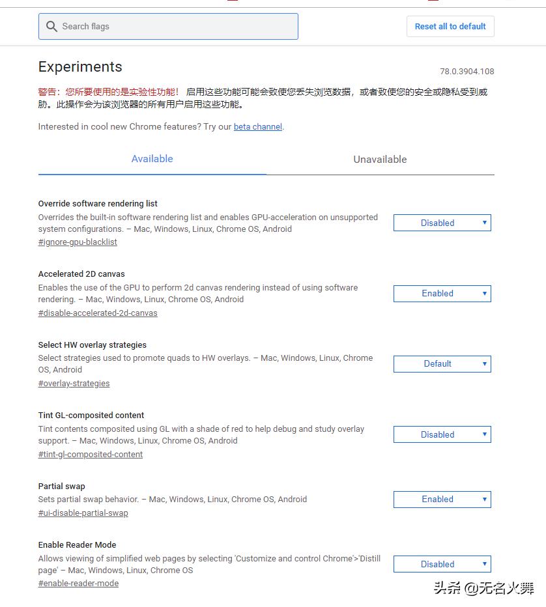Click the #ignore-gpu-blacklist anchor link
This screenshot has height=607, width=546.
pyautogui.click(x=78, y=242)
